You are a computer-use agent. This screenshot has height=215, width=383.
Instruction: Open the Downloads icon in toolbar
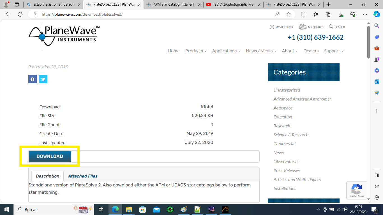coord(340,14)
